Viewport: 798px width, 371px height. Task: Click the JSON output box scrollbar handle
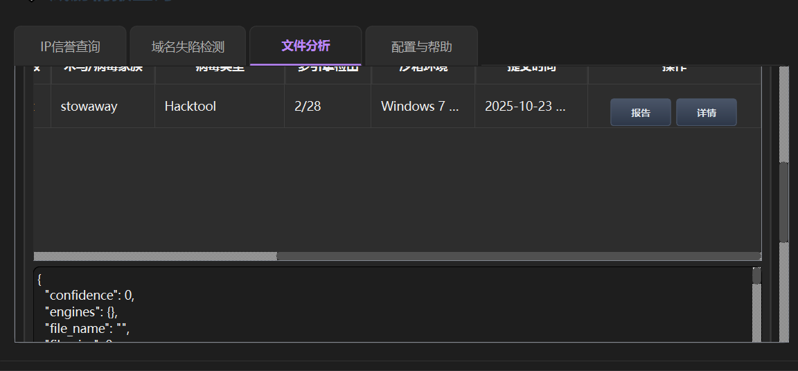coord(756,275)
